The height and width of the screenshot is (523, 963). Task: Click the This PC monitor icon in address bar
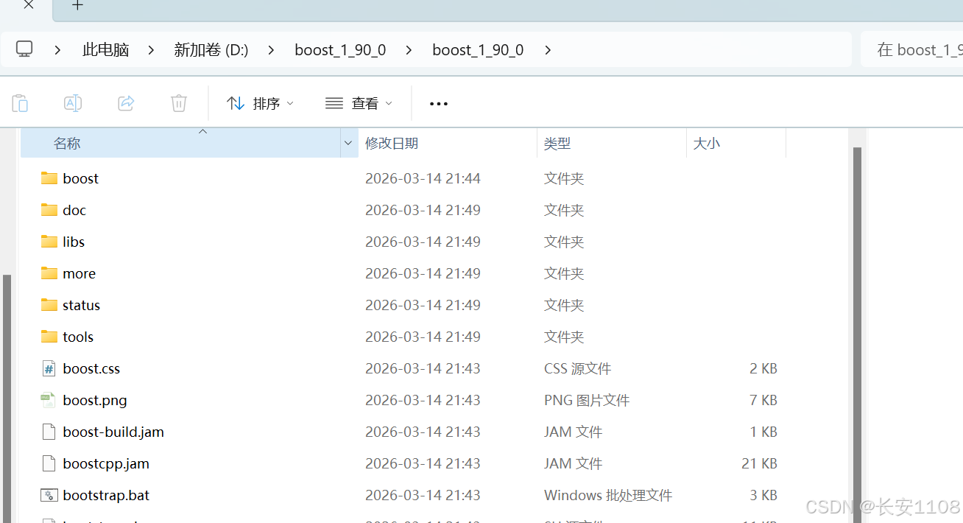24,49
